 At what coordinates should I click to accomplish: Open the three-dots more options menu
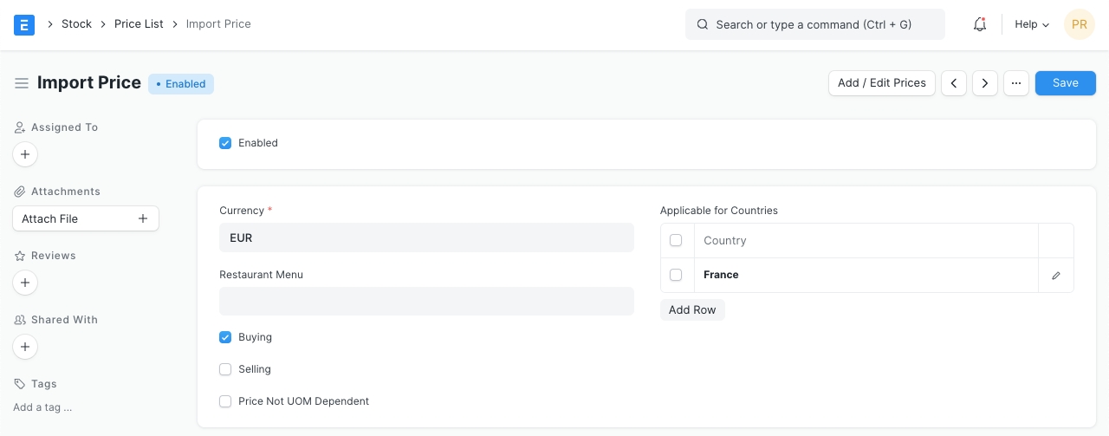1016,83
